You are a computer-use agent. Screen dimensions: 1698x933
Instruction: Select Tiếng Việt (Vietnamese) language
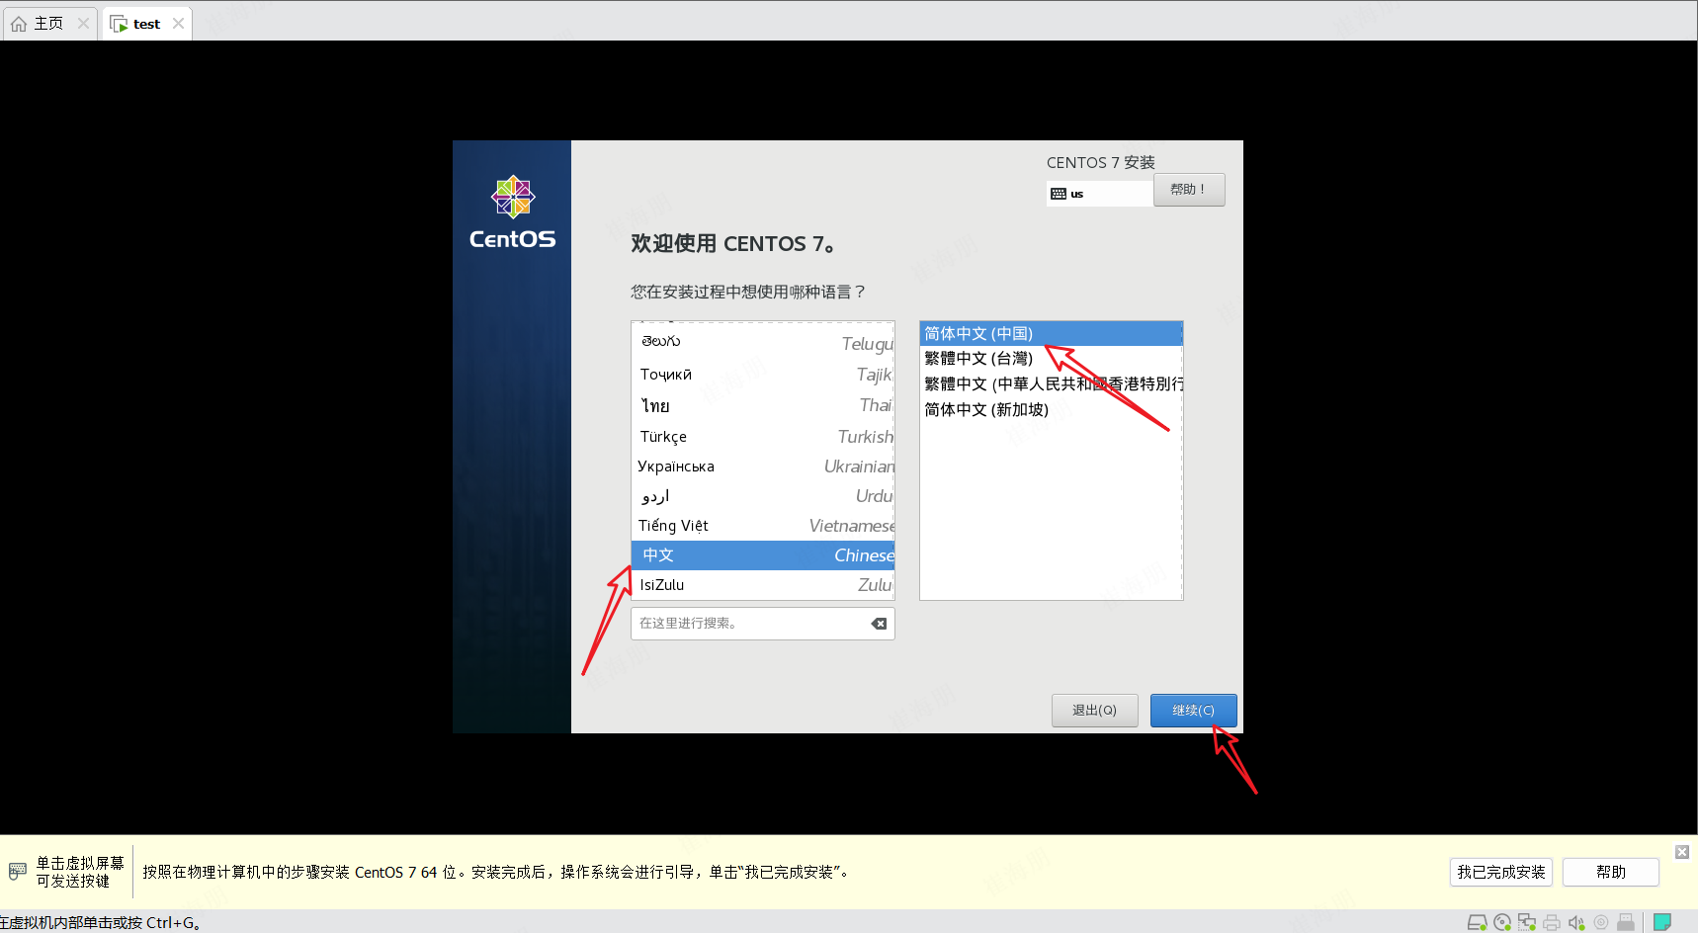click(x=763, y=525)
